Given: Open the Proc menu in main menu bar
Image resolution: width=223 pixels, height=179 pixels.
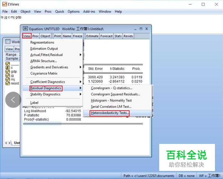Looking at the screenshot, I should (x=48, y=12).
